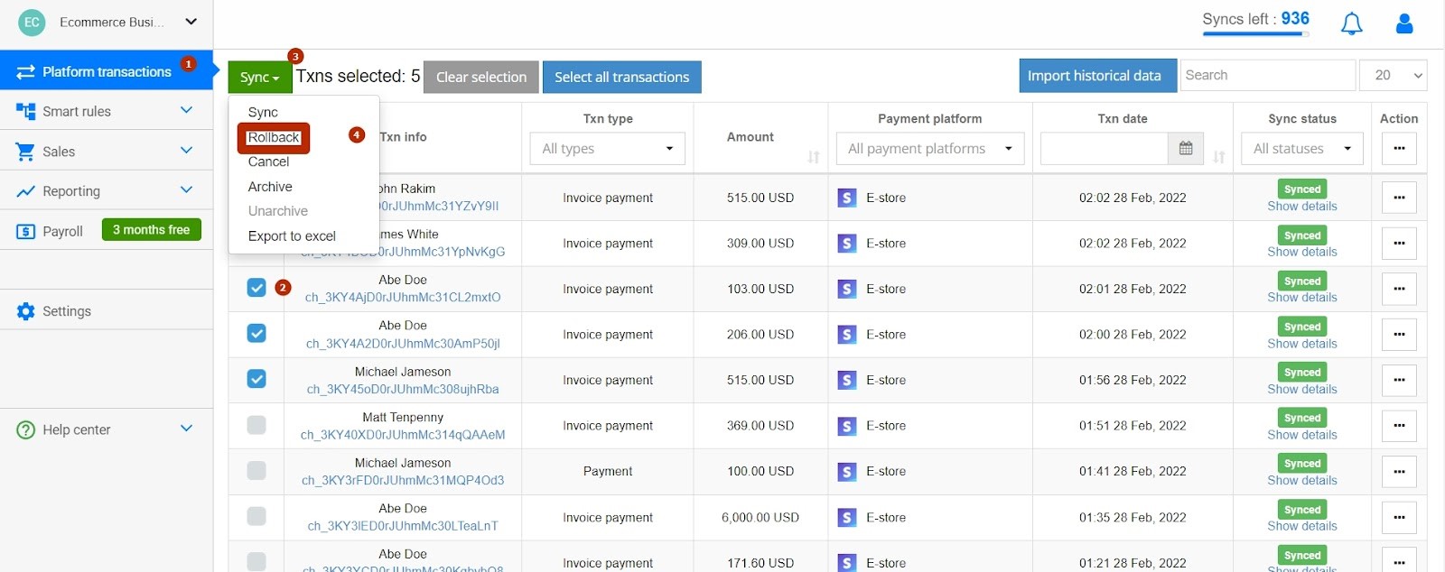The width and height of the screenshot is (1445, 572).
Task: Check the Matt Tenpenny transaction checkbox
Action: (256, 425)
